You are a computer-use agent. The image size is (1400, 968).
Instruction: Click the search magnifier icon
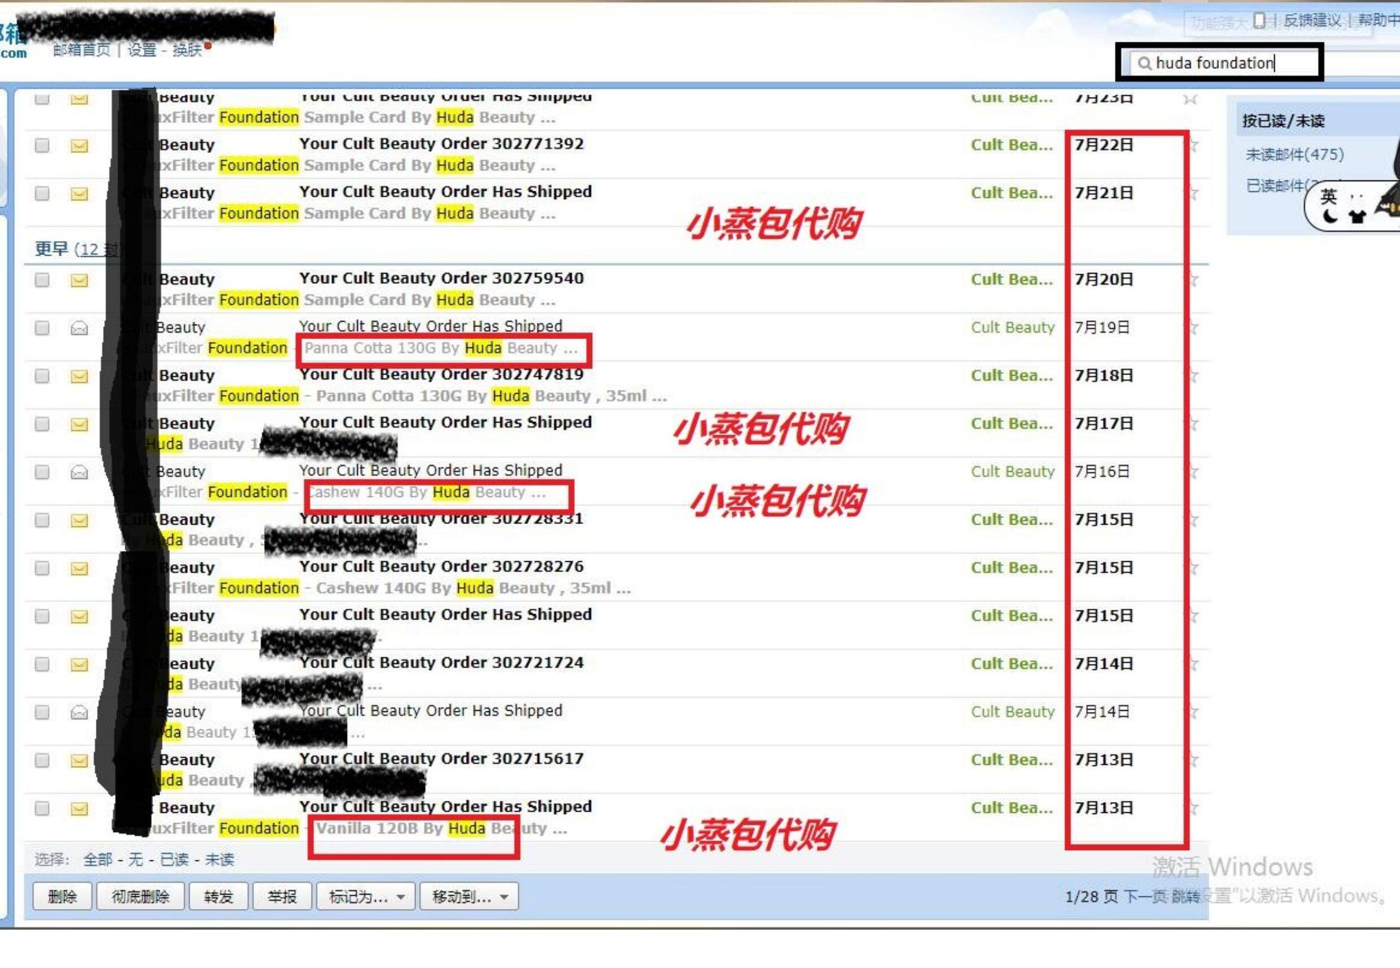tap(1143, 63)
